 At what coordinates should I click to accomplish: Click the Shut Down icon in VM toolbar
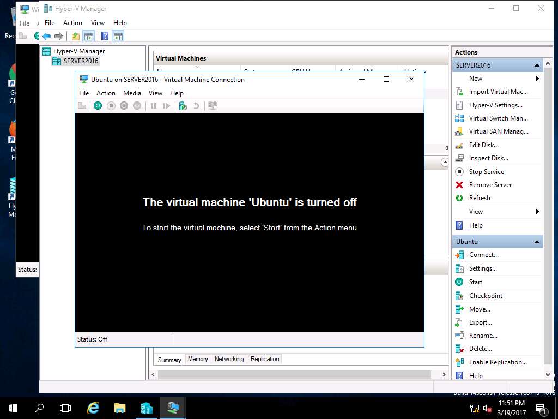[124, 106]
